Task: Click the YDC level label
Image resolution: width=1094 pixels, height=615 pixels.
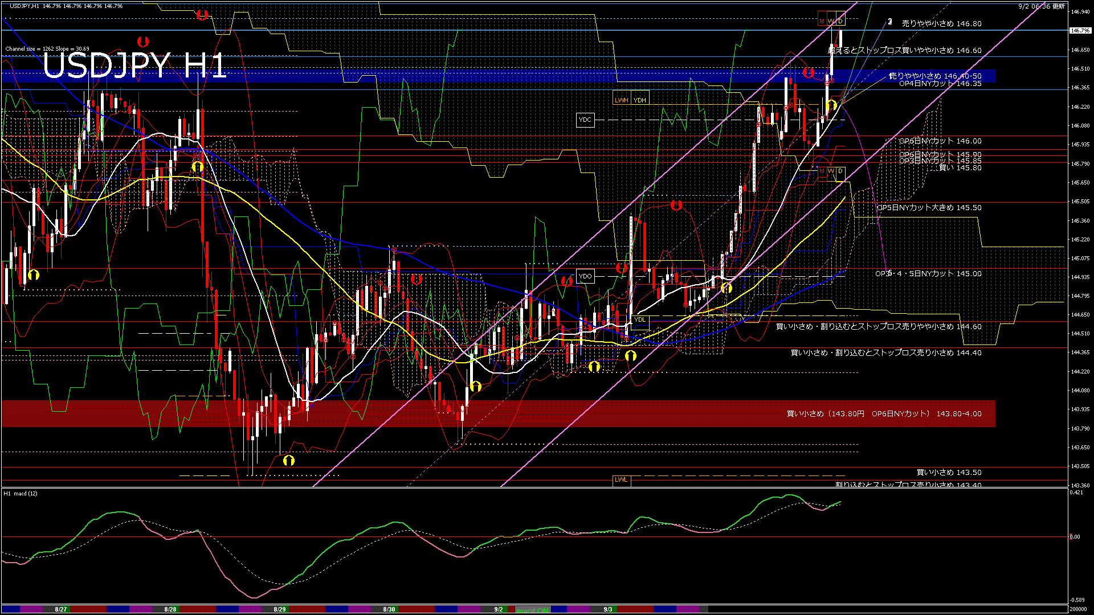Action: [585, 120]
